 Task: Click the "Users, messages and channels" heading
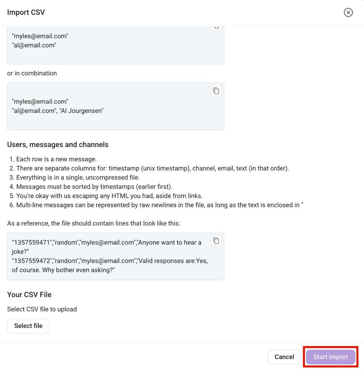point(58,145)
